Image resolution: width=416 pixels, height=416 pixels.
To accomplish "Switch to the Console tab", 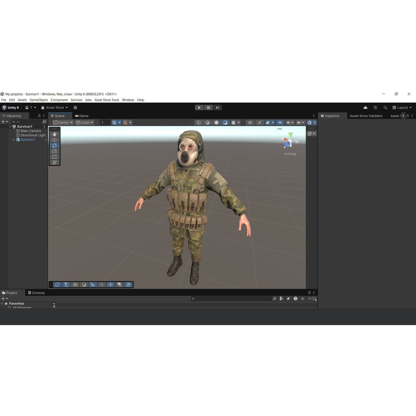I will [x=36, y=293].
